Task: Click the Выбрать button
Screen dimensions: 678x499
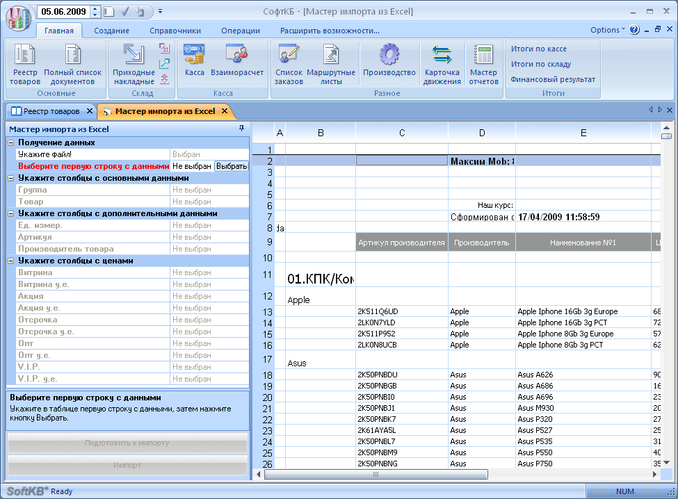Action: click(x=232, y=166)
